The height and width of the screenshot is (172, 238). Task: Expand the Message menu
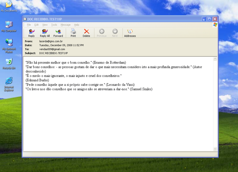tap(65, 25)
